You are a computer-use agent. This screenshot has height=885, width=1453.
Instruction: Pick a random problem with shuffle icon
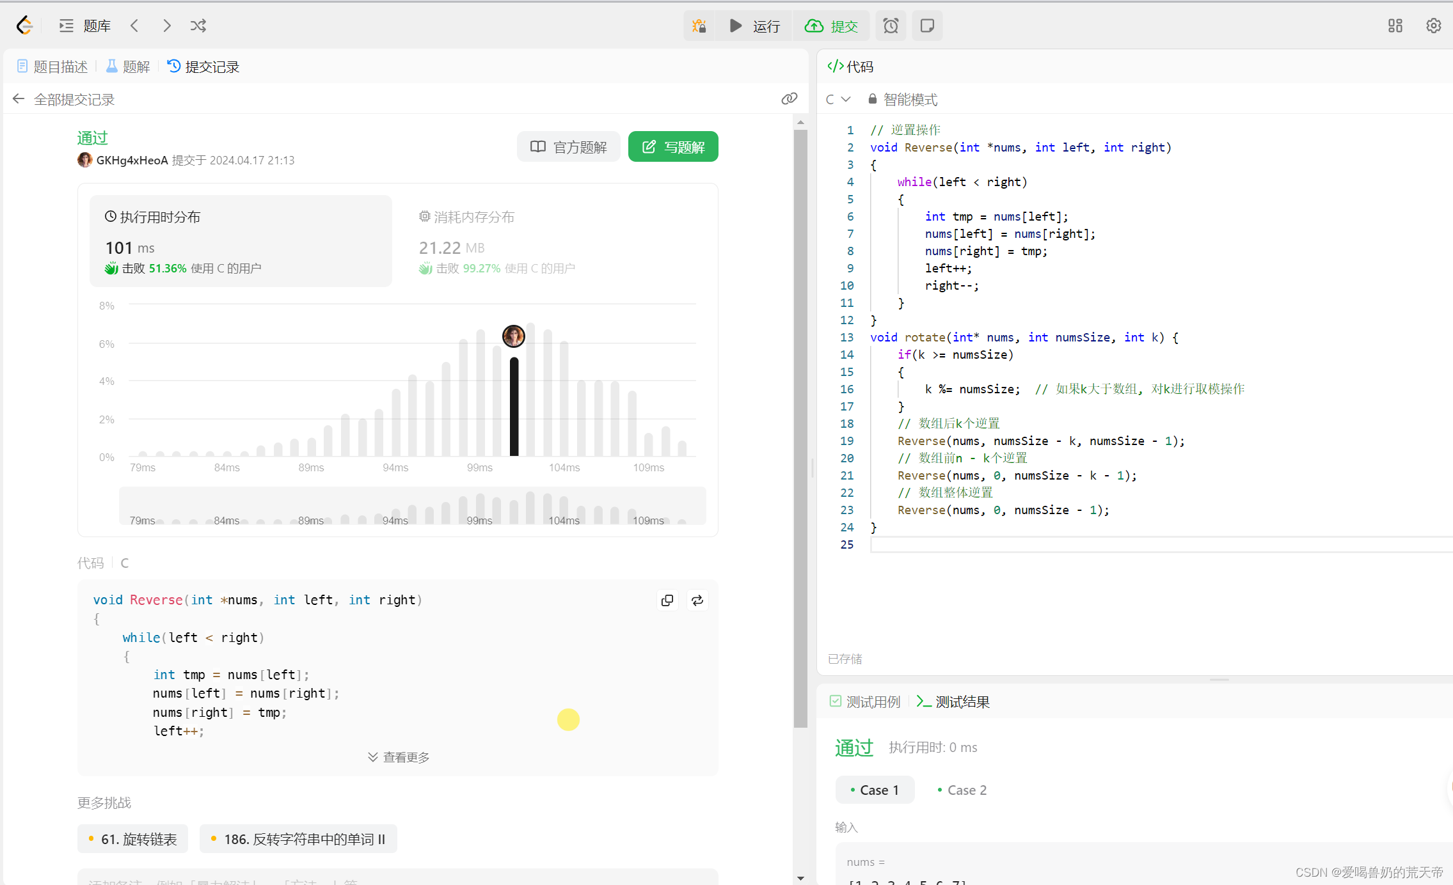coord(198,26)
